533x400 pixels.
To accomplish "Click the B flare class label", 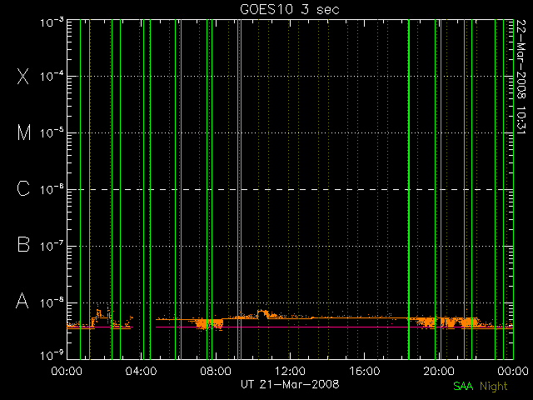I will coord(23,244).
